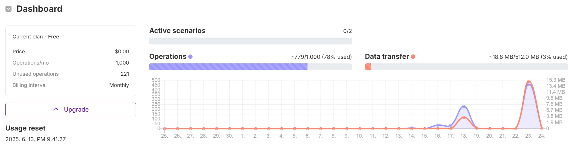Screen dimensions: 571x148
Task: Collapse the Dashboard section chevron
Action: [9, 9]
